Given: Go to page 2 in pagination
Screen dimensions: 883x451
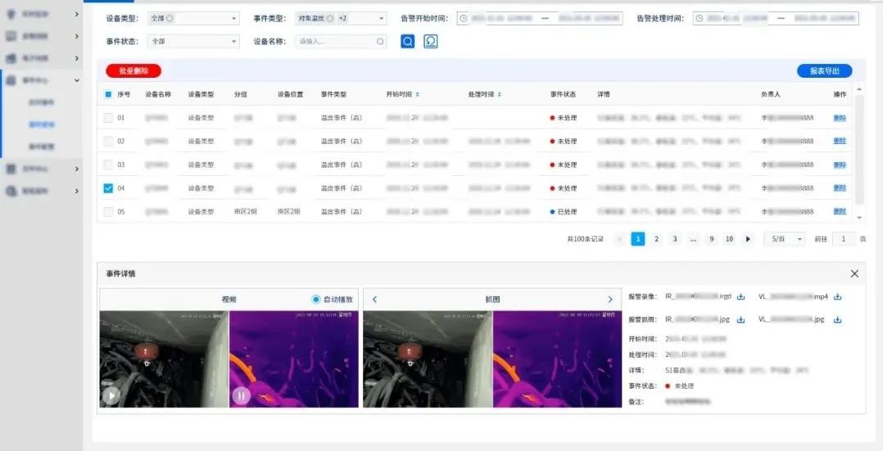Looking at the screenshot, I should (x=656, y=239).
